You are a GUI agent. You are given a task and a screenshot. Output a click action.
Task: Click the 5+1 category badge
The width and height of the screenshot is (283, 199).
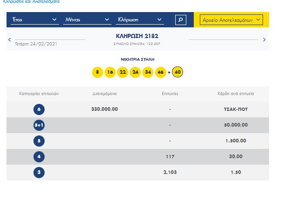click(x=39, y=125)
